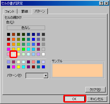
Task: Click the OK button
Action: click(75, 99)
